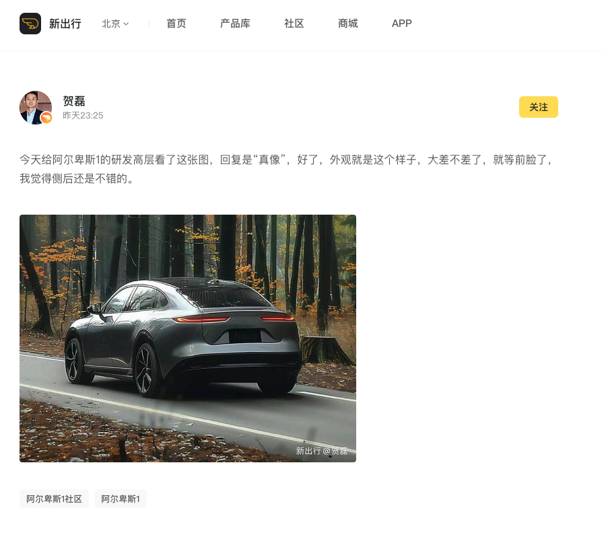Click the 新出行 winged logo icon
Screen dimensions: 604x537
[30, 24]
